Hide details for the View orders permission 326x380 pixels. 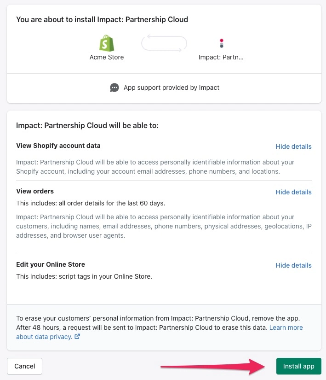(293, 192)
